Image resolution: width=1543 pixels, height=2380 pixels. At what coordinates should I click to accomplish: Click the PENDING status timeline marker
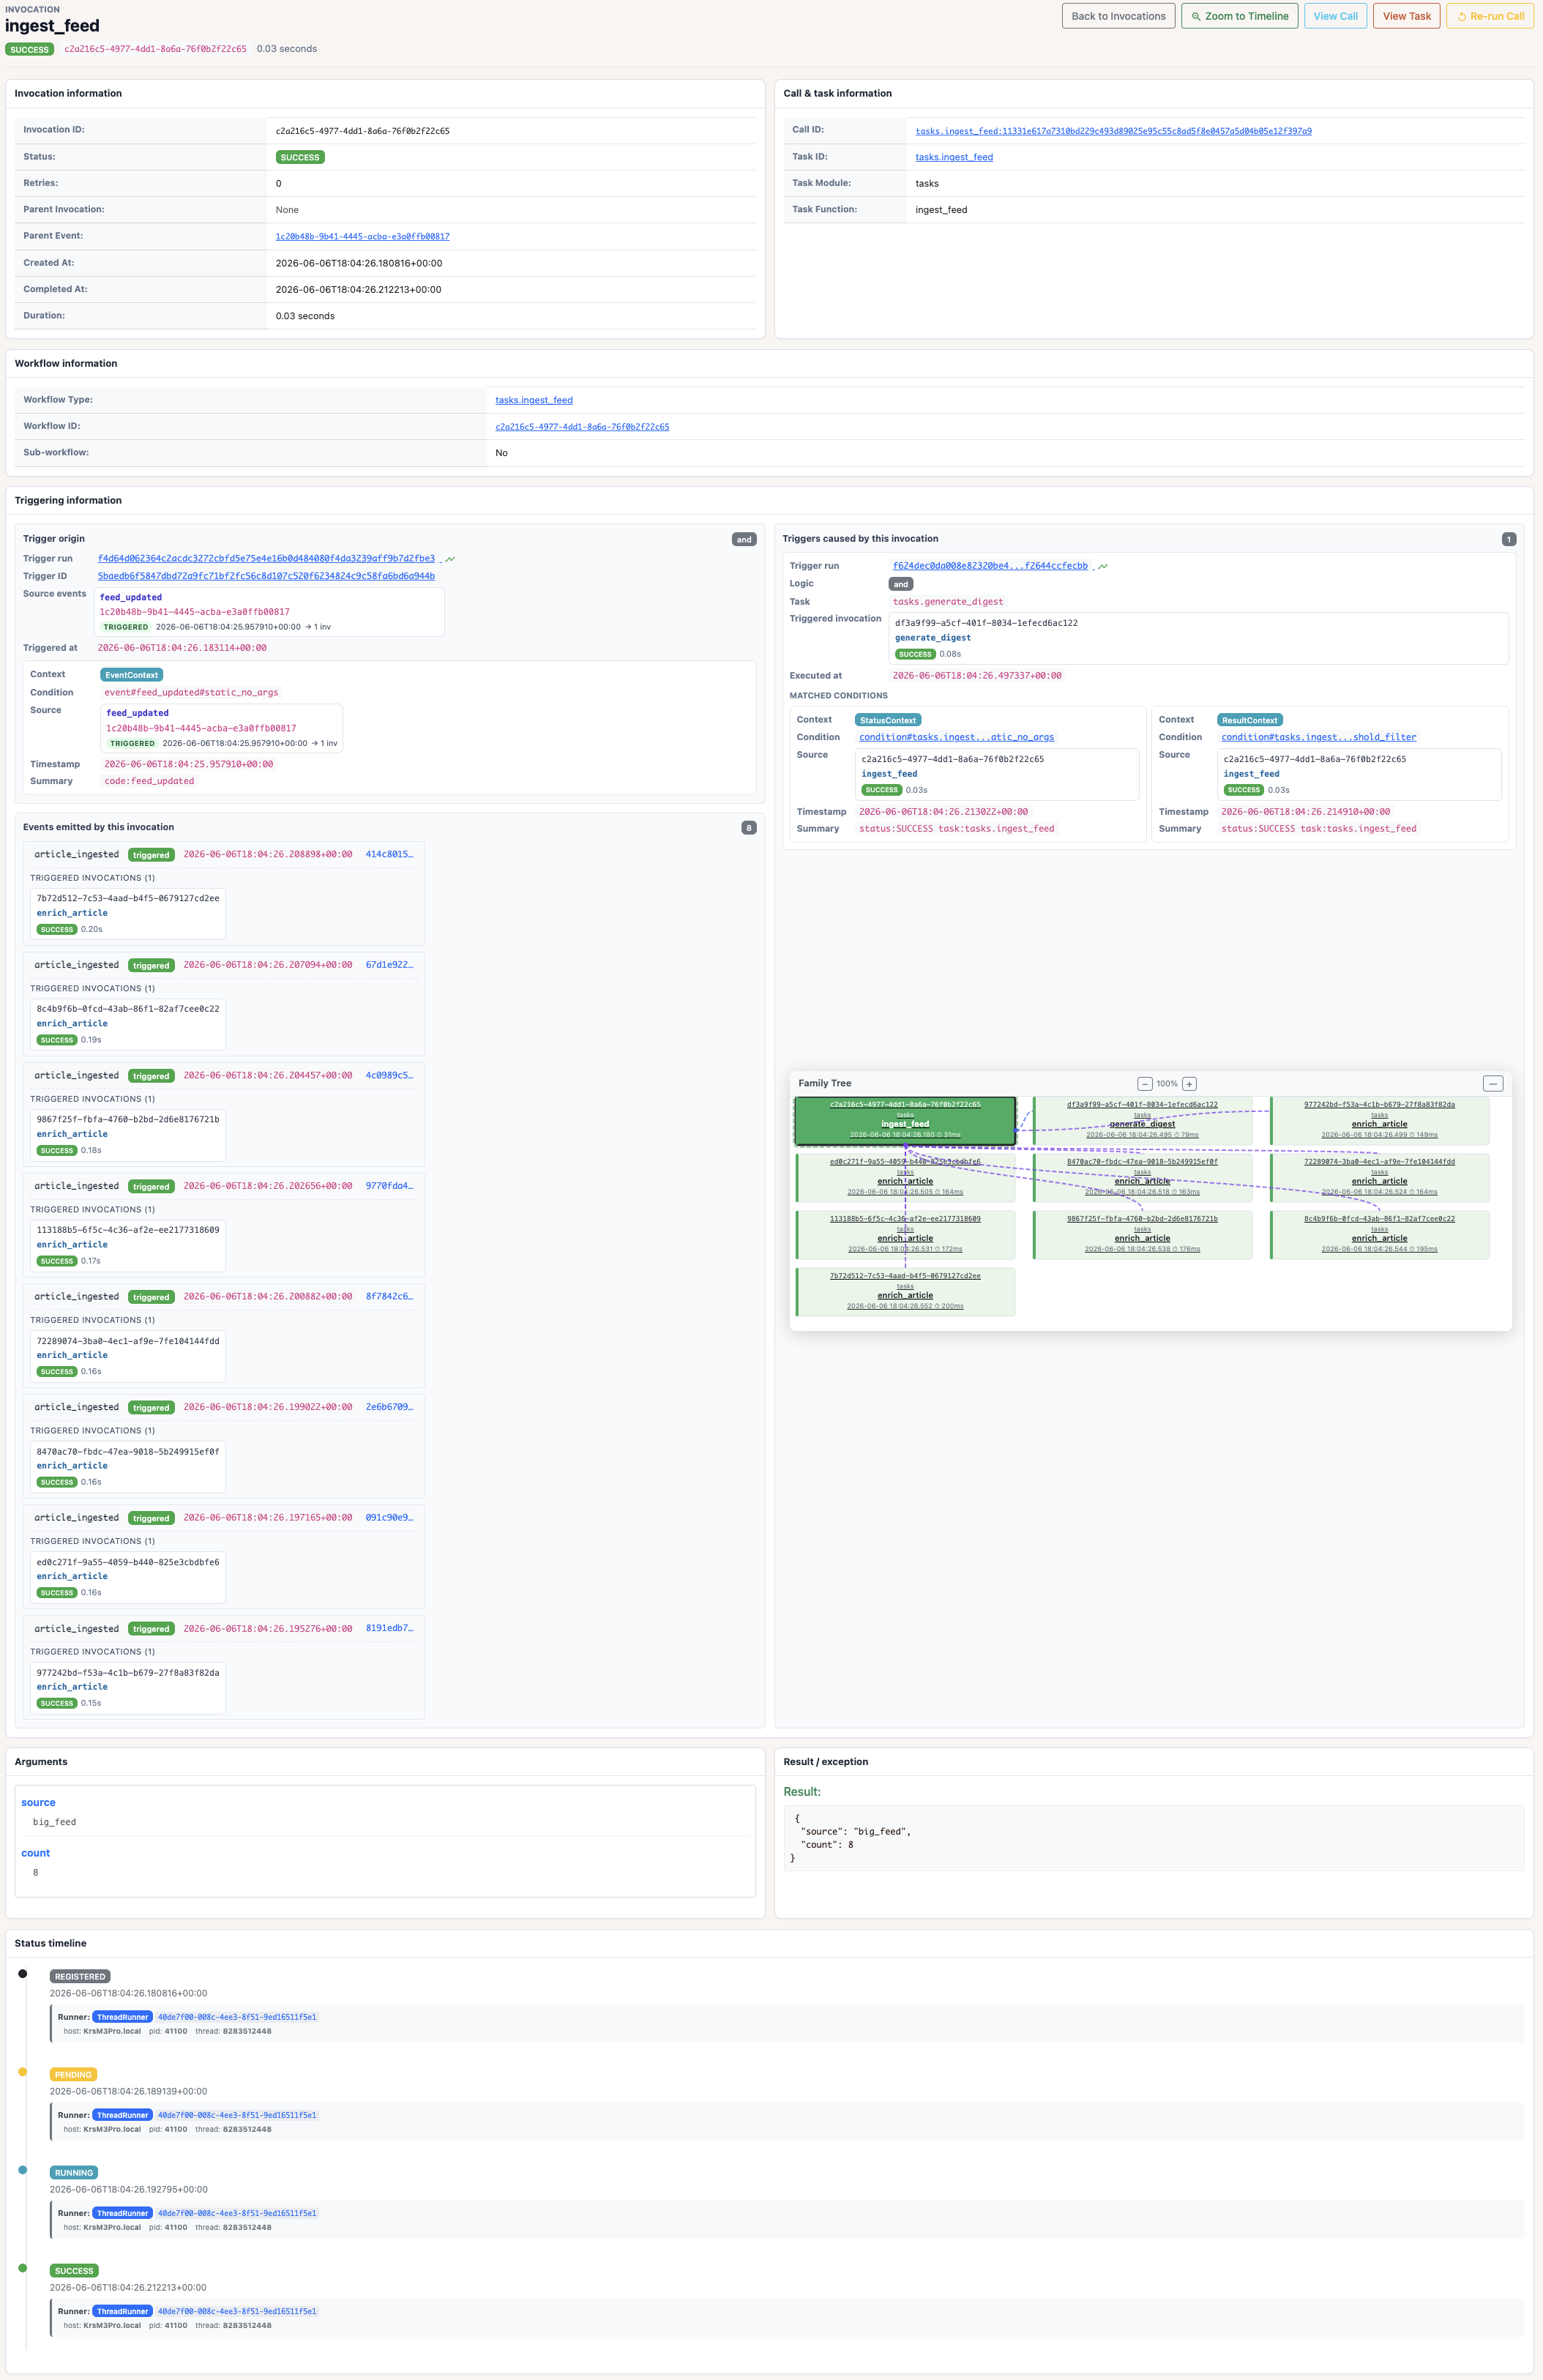23,2072
